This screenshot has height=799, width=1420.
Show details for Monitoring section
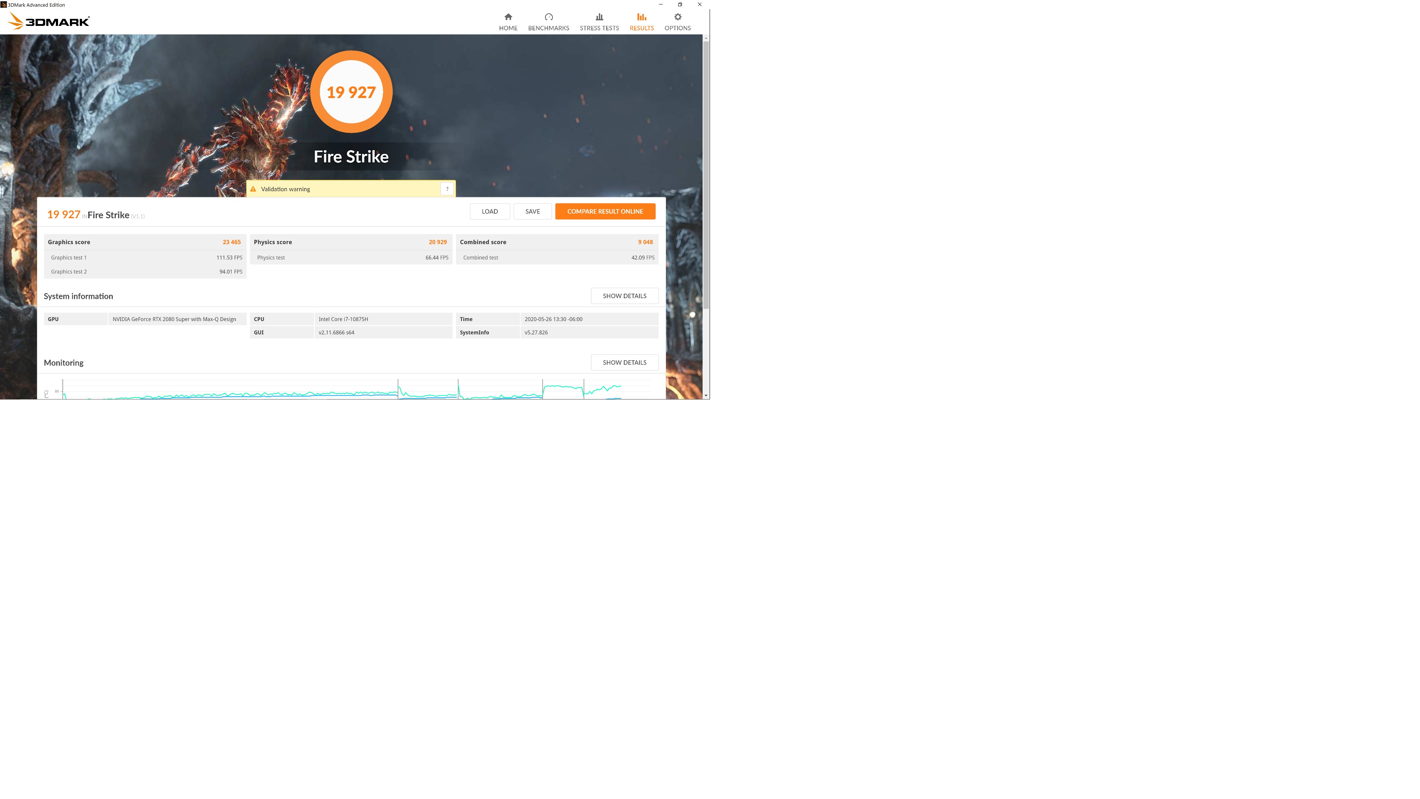coord(625,362)
